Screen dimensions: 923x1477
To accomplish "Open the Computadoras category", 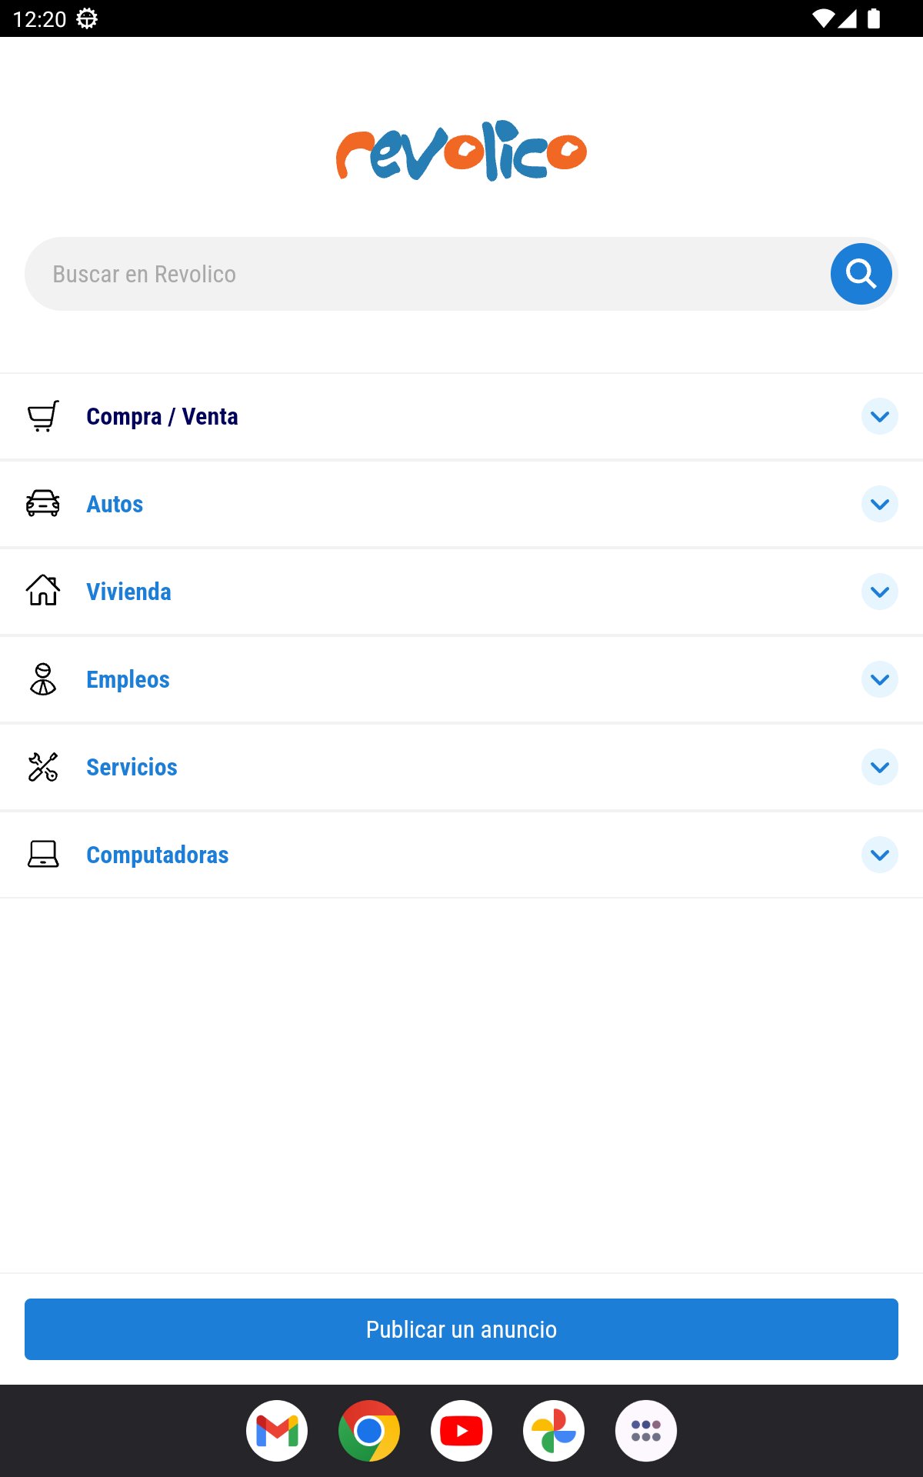I will coord(157,855).
